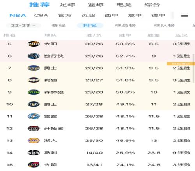
Task: Click the 胜率 column header
Action: (125, 35)
